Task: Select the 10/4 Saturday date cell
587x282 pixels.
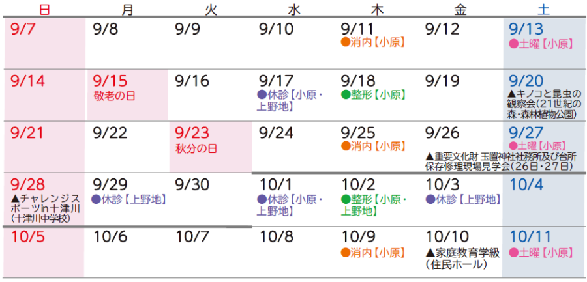Action: click(x=543, y=195)
